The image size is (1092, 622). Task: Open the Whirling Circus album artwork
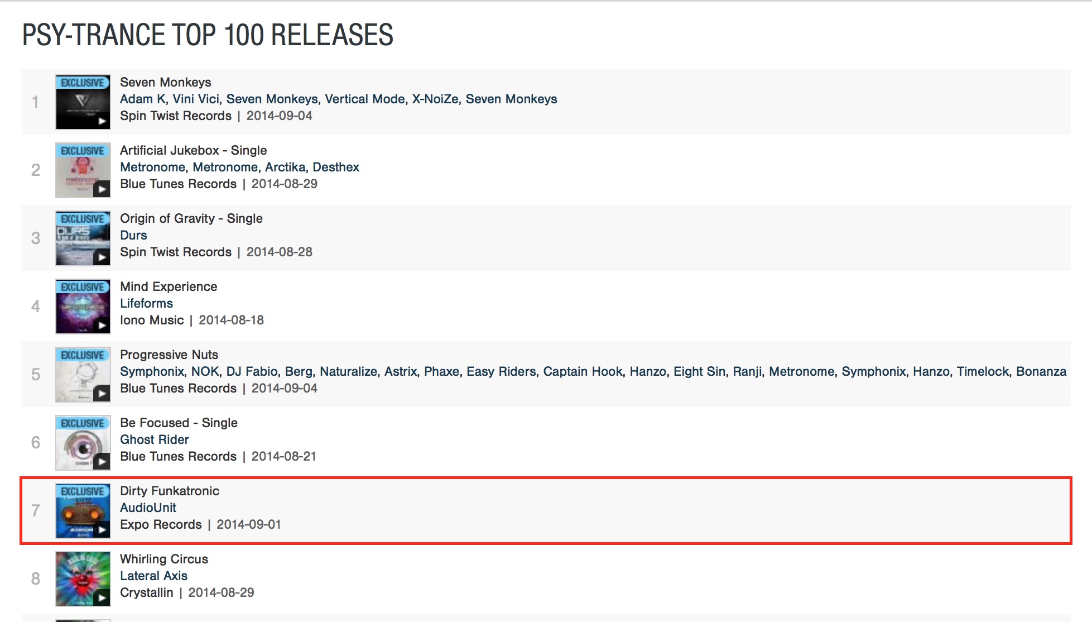78,575
